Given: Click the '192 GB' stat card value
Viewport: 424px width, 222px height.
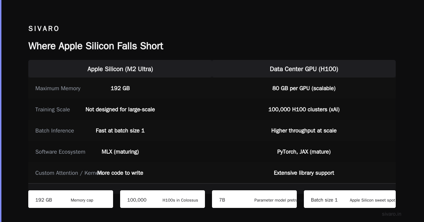Looking at the screenshot, I should point(44,200).
